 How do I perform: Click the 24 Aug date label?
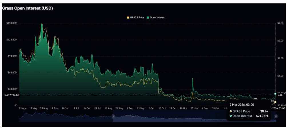click(119, 108)
